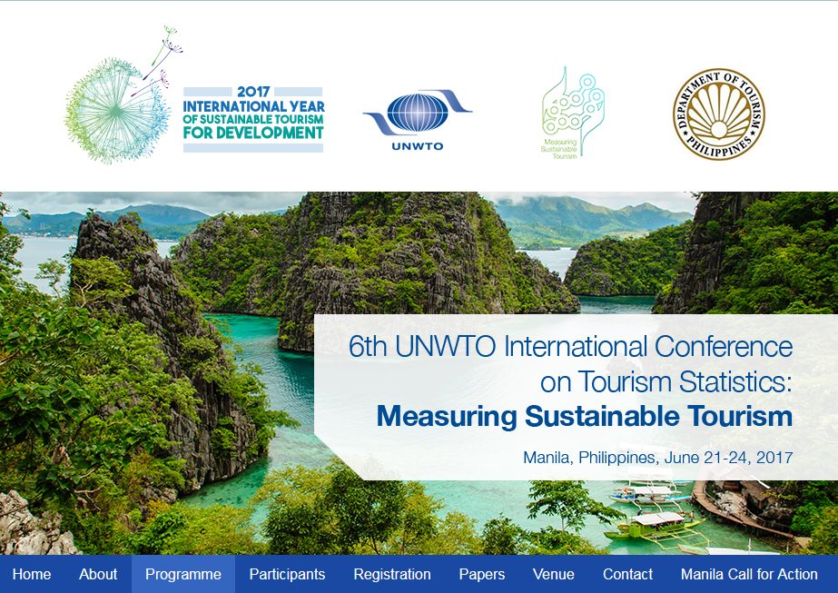Click the UNWTO globe logo

point(417,118)
